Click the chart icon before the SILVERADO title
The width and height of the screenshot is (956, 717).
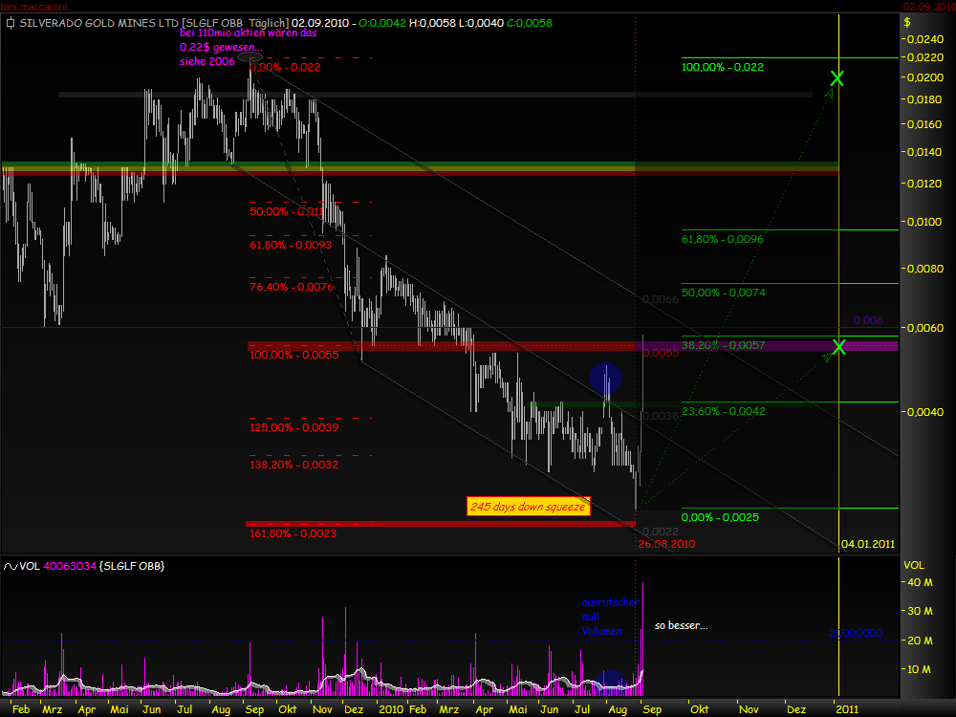tap(10, 23)
